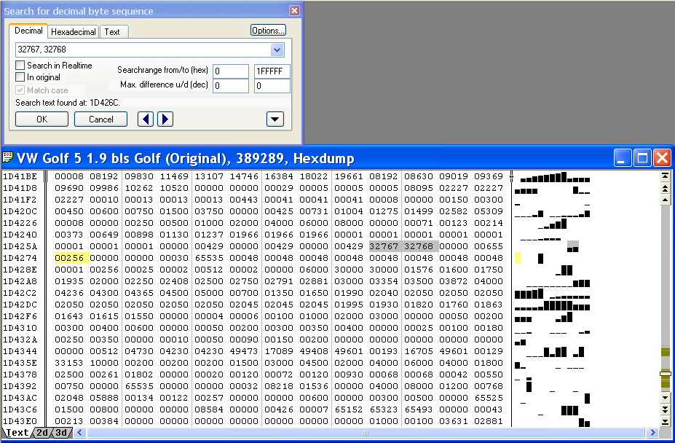Open the Options... button in search dialog

268,30
